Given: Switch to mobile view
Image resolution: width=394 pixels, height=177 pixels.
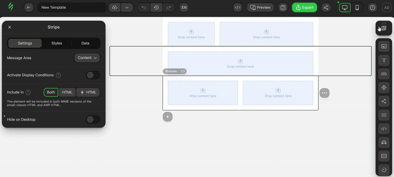Looking at the screenshot, I should click(357, 7).
